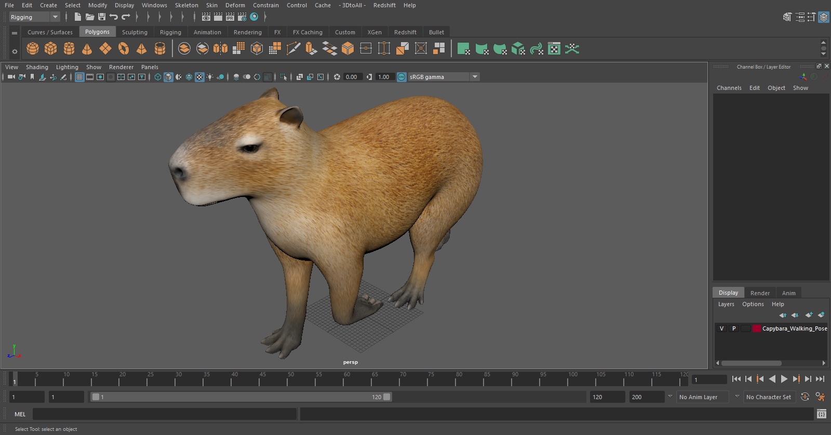Toggle smooth shade all in viewport
The image size is (831, 435).
pyautogui.click(x=168, y=77)
